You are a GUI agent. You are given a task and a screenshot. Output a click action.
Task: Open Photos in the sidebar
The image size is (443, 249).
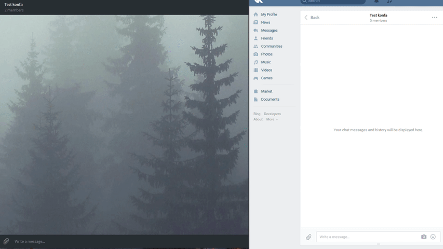tap(267, 54)
